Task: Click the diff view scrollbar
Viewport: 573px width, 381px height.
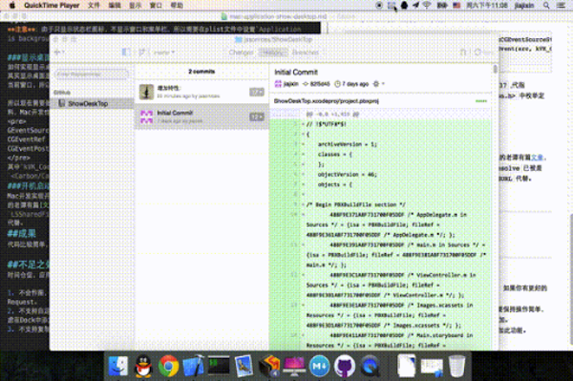Action: [x=495, y=69]
